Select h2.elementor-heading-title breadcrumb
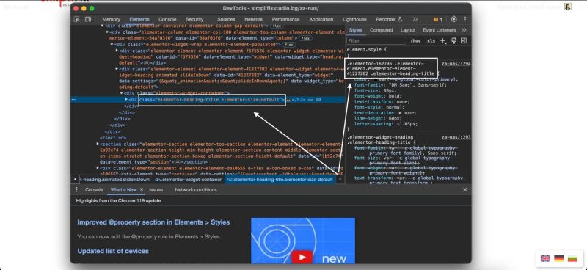This screenshot has height=270, width=587. (280, 180)
